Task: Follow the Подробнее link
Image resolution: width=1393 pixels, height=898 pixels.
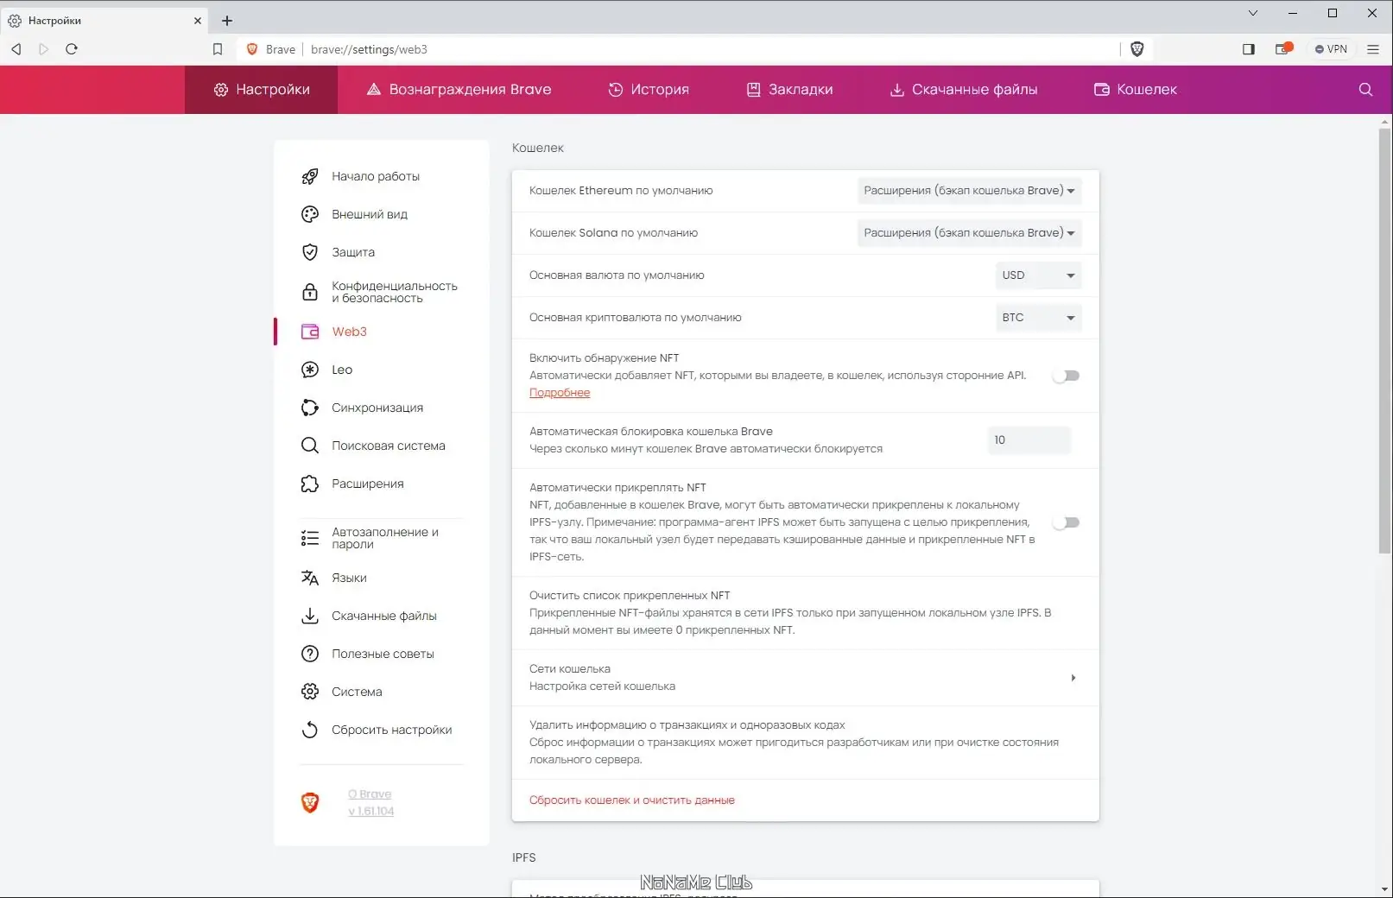Action: point(560,393)
